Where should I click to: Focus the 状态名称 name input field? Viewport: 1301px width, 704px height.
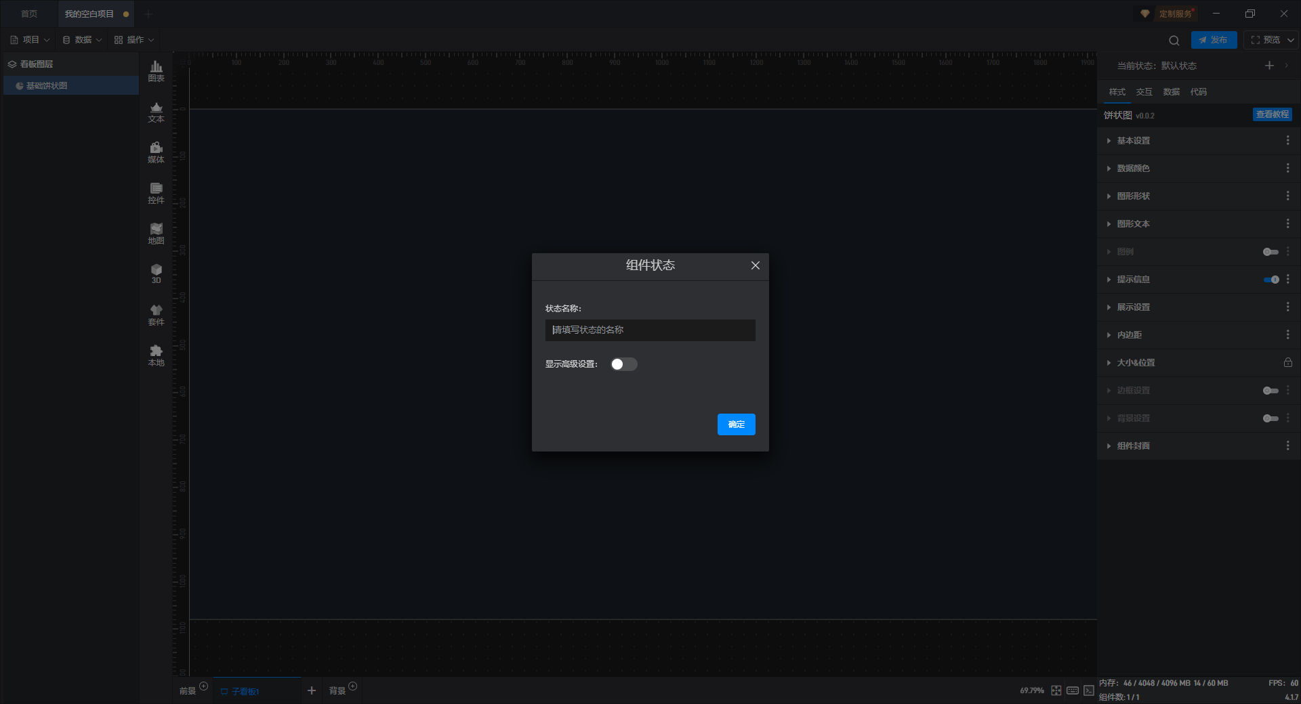650,330
